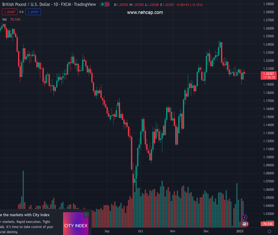The height and width of the screenshot is (235, 278).
Task: Close the City Index advertisement
Action: click(x=86, y=215)
